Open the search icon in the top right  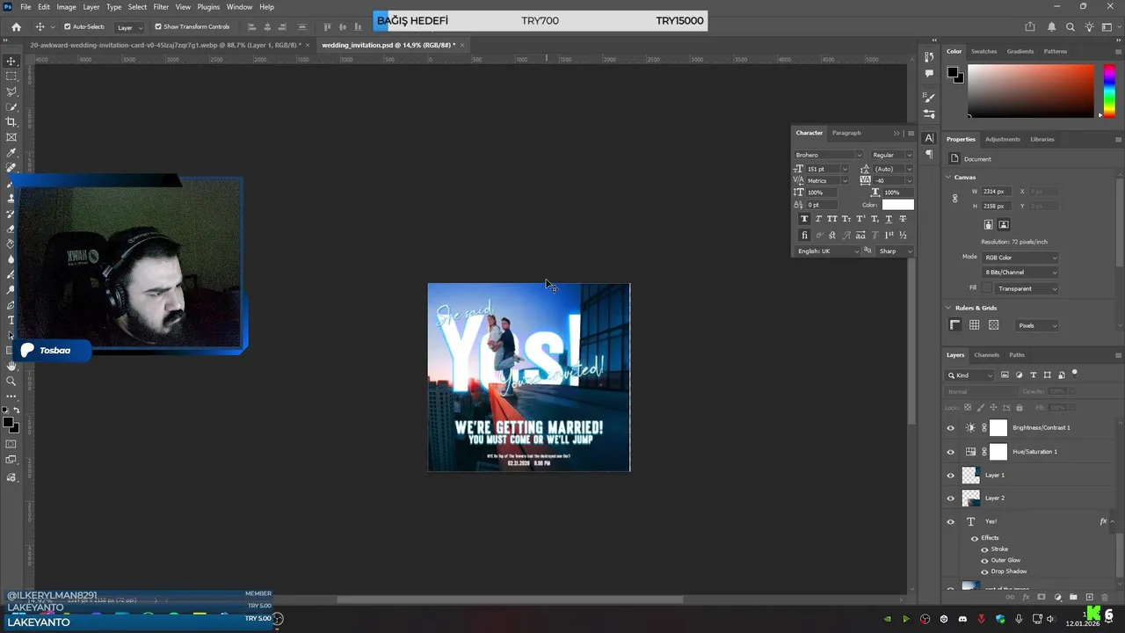point(1071,27)
